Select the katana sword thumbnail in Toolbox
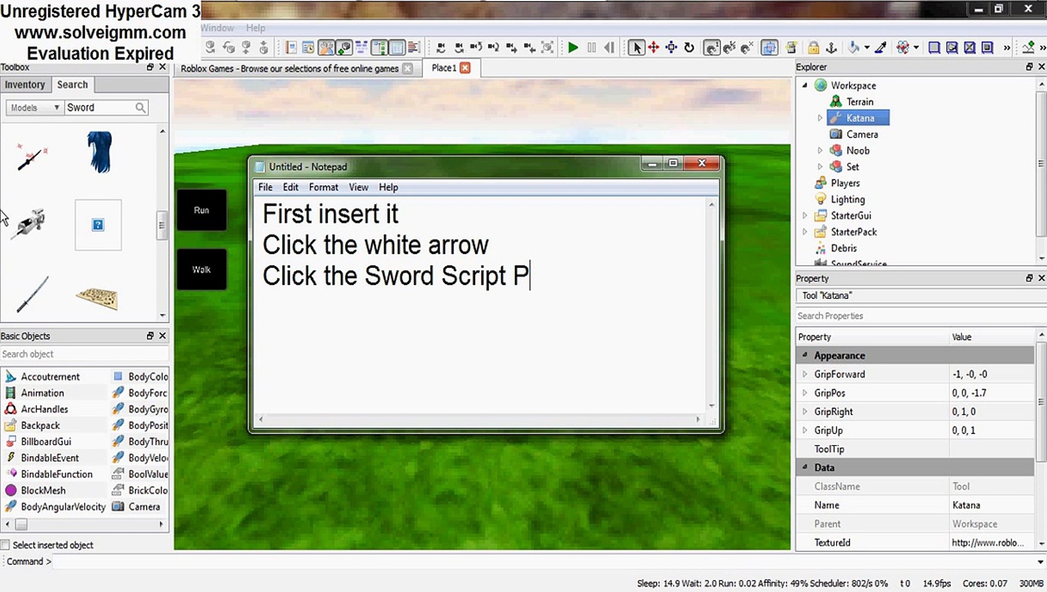Screen dimensions: 1047x592 [32, 294]
